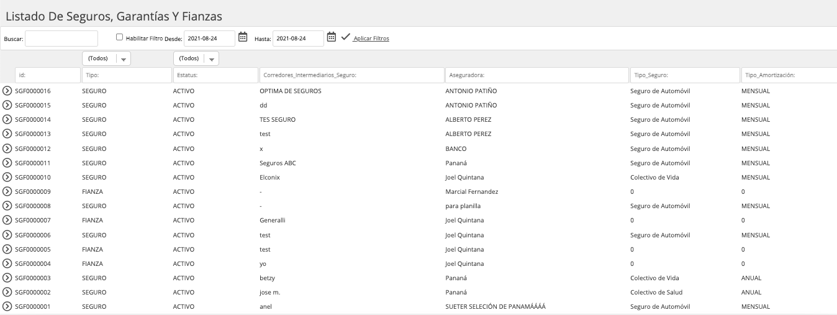Focus the Buscar search field

point(61,39)
